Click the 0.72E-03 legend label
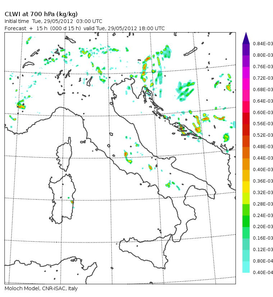This screenshot has height=297, width=273. coord(263,78)
